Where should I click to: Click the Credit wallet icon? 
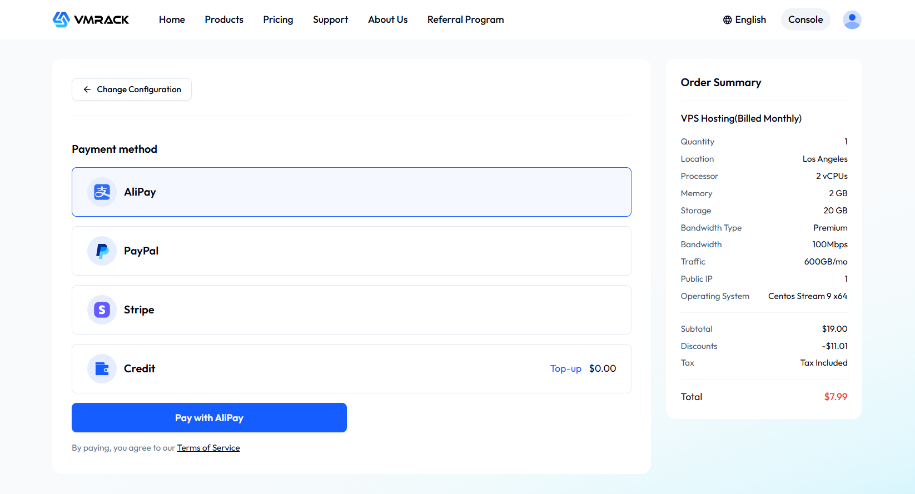click(102, 368)
